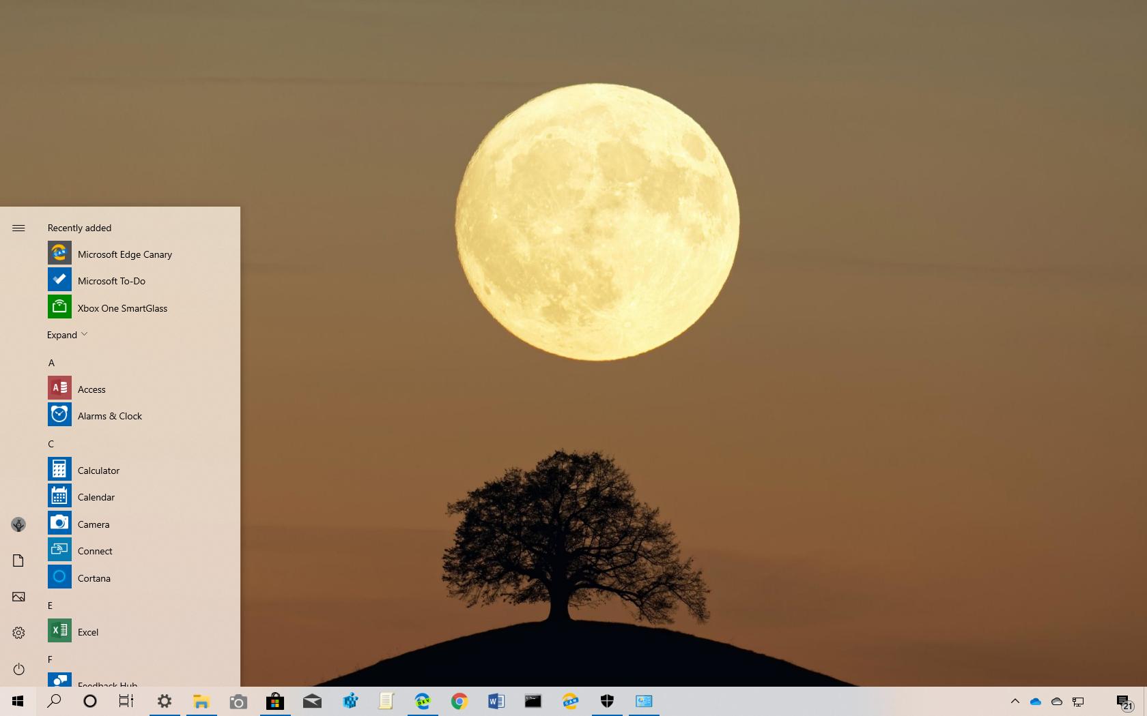Expand the Start menu navigation pane

coord(18,228)
